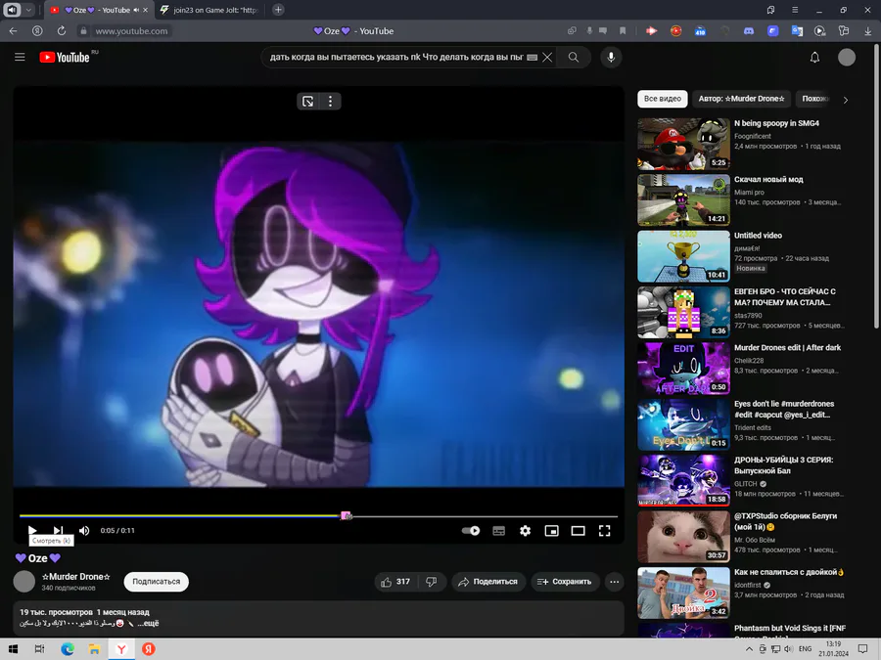881x660 pixels.
Task: Open the account avatar menu
Action: (847, 58)
